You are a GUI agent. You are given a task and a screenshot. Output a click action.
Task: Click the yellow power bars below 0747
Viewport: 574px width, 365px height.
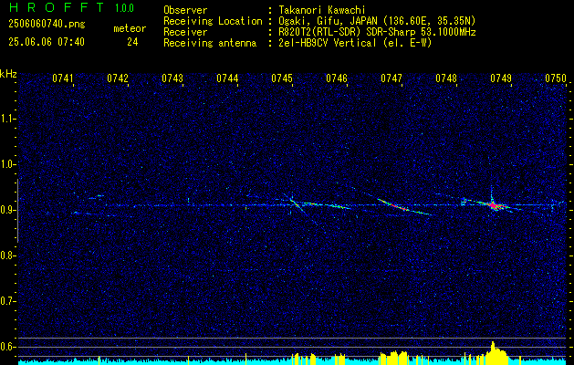coord(393,356)
